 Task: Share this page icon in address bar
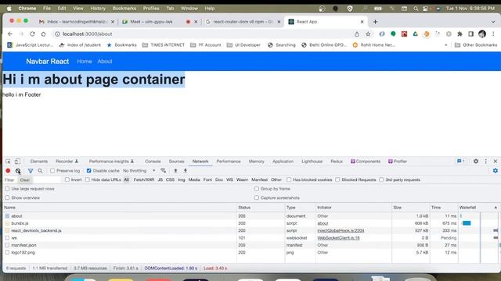tap(357, 34)
